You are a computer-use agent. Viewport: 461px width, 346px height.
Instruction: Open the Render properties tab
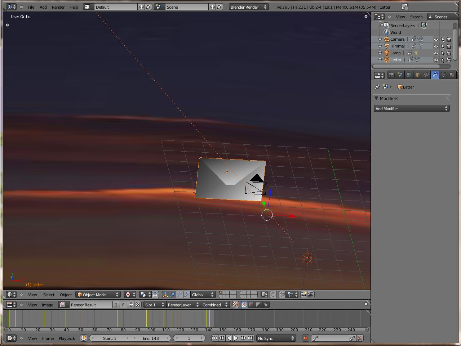[x=392, y=75]
